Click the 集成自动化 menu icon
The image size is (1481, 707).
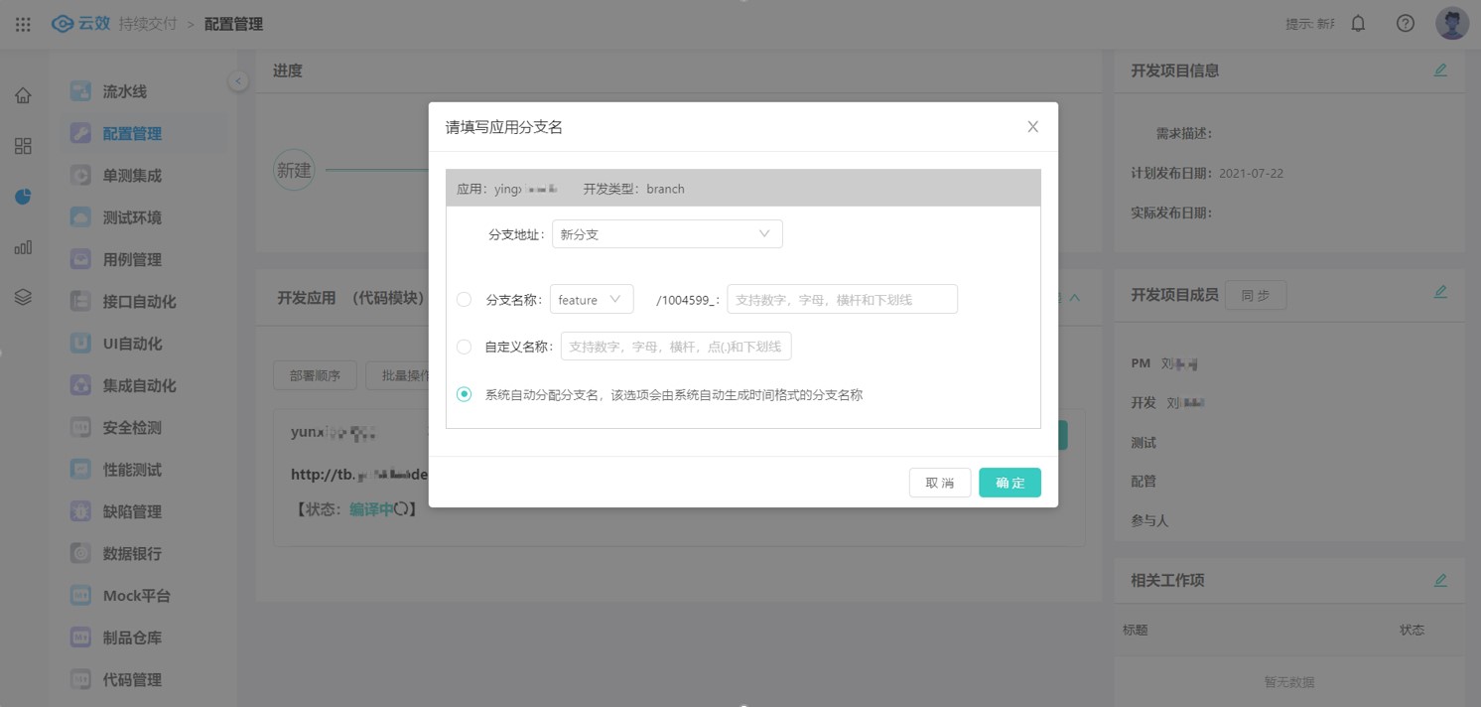point(80,385)
